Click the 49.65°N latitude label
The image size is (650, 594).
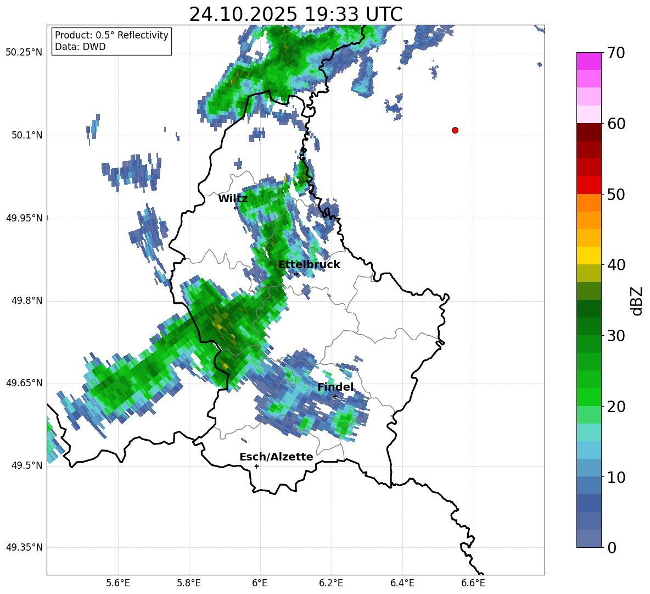[x=24, y=383]
